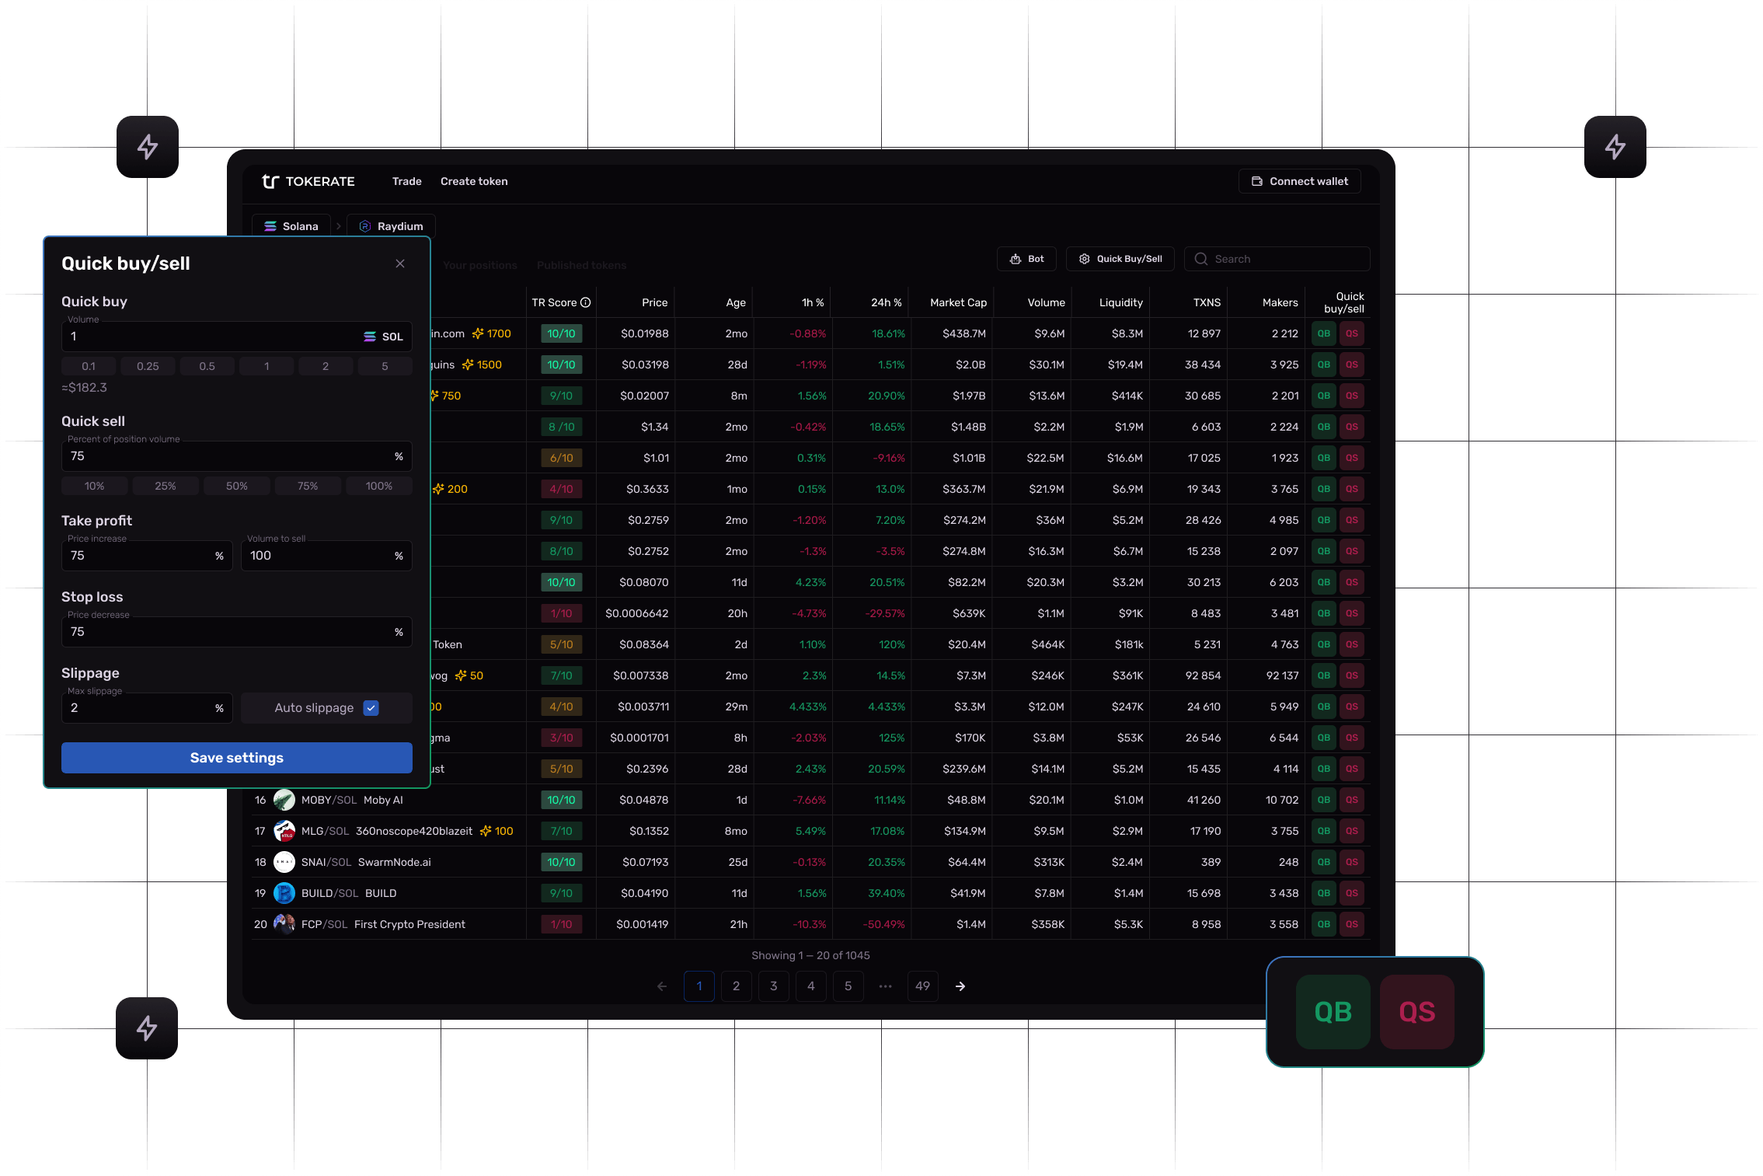Image resolution: width=1763 pixels, height=1176 pixels.
Task: Click the TR Score info icon
Action: pyautogui.click(x=586, y=302)
